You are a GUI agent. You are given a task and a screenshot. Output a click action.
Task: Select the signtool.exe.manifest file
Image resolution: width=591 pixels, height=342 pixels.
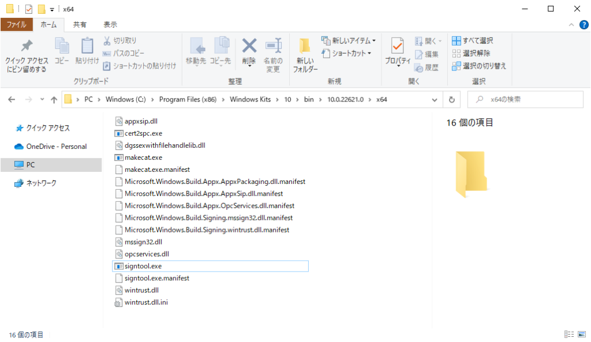pos(152,279)
